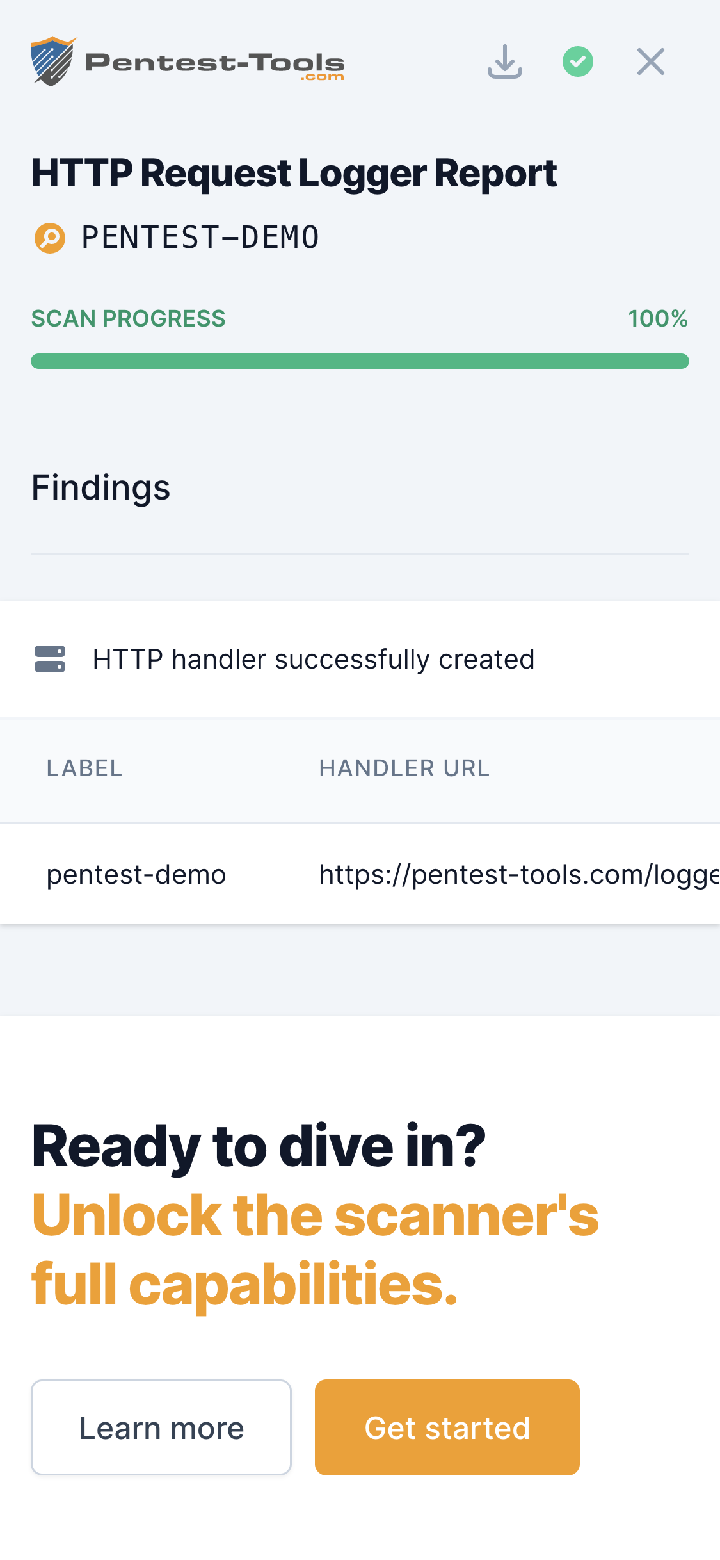The height and width of the screenshot is (1560, 720).
Task: Select the HANDLER URL column header
Action: [404, 768]
